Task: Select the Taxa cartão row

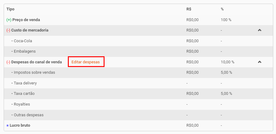Action: [x=138, y=94]
